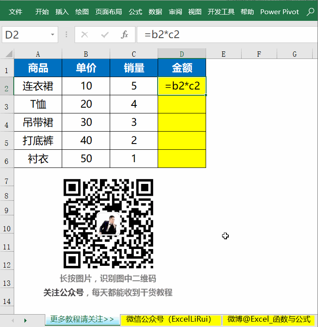Open the 数据 ribbon tab
The height and width of the screenshot is (327, 318).
(155, 12)
